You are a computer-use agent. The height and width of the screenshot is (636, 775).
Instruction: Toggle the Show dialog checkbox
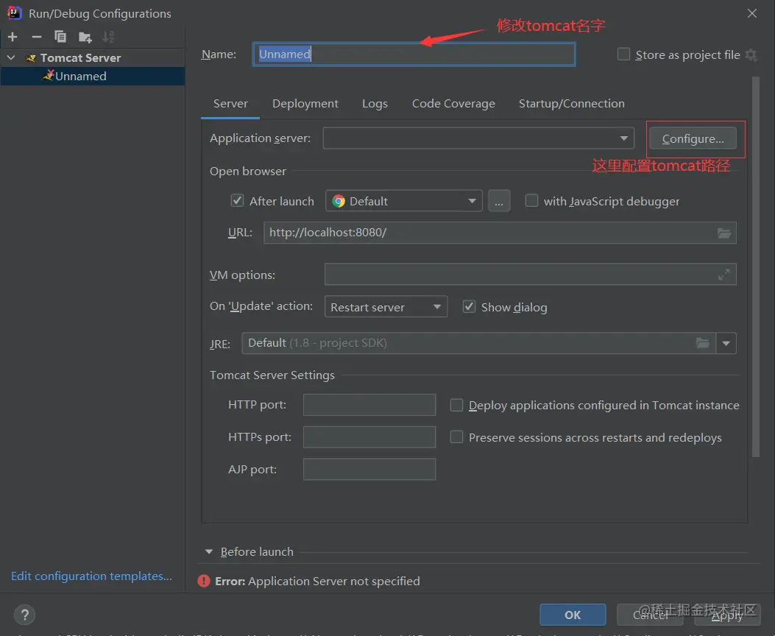[x=469, y=306]
